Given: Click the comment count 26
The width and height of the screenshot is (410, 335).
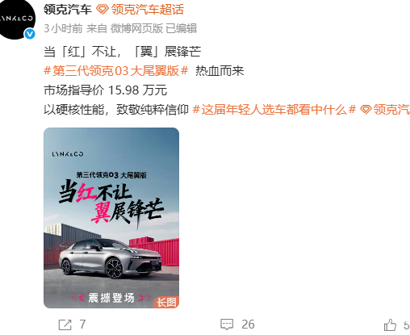Looking at the screenshot, I should coord(248,325).
